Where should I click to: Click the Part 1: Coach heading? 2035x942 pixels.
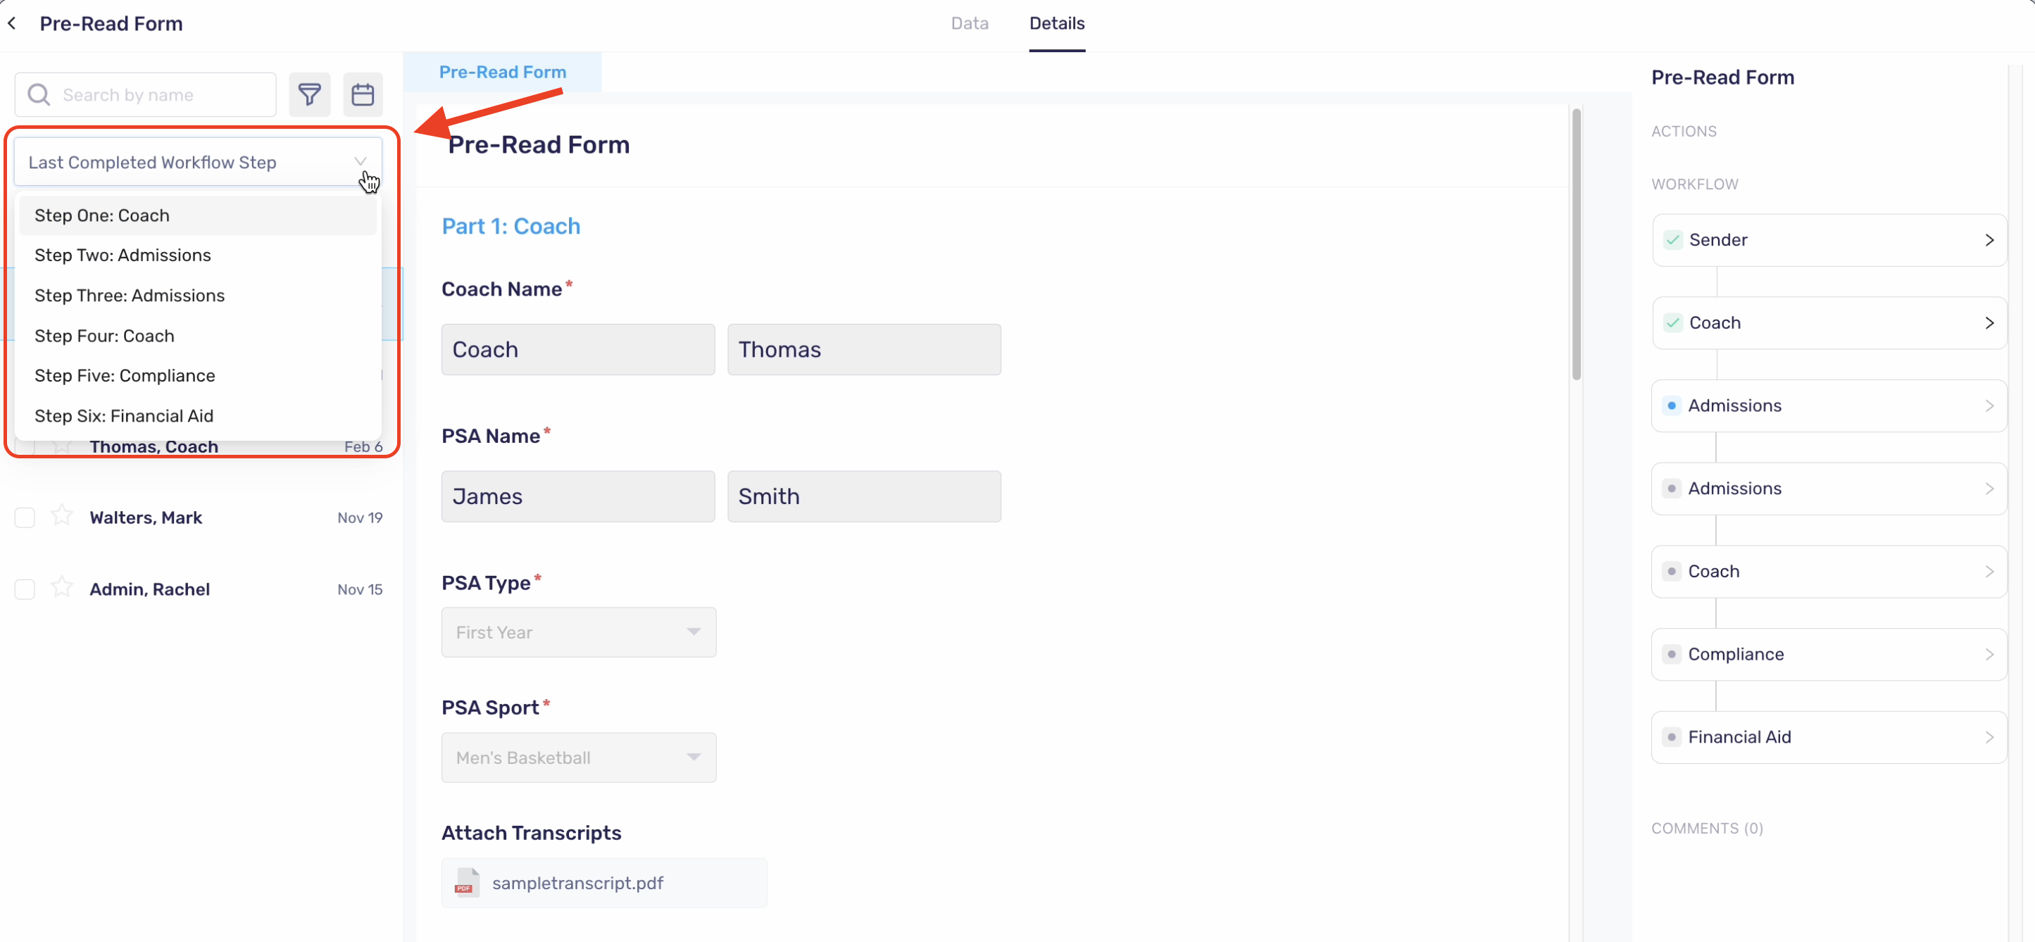click(511, 226)
